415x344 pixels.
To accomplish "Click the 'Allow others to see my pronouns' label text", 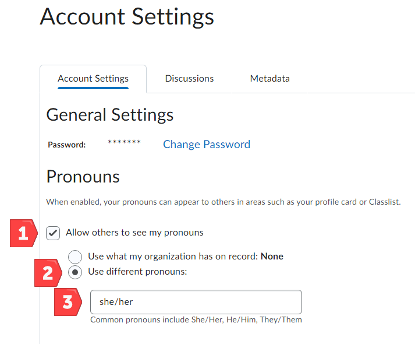I will click(x=134, y=233).
